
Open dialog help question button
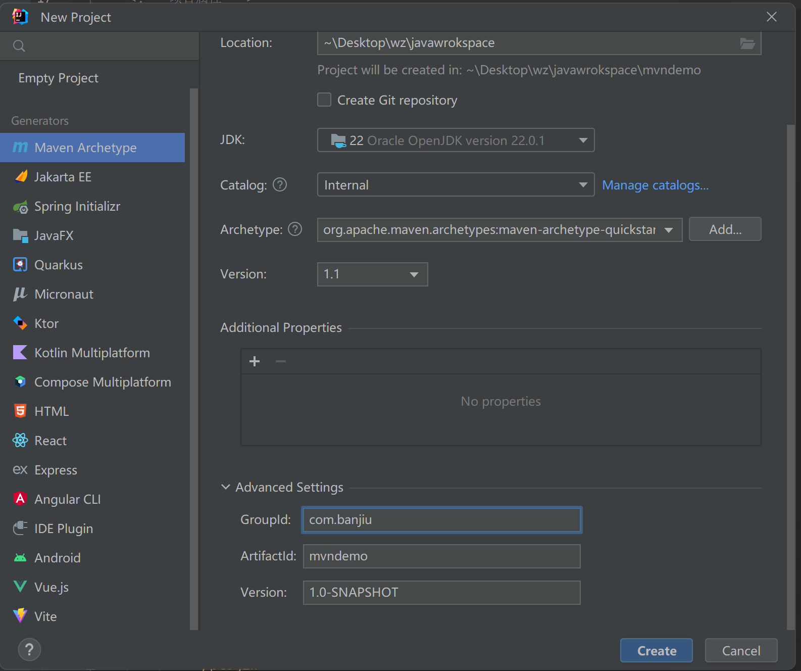tap(29, 650)
